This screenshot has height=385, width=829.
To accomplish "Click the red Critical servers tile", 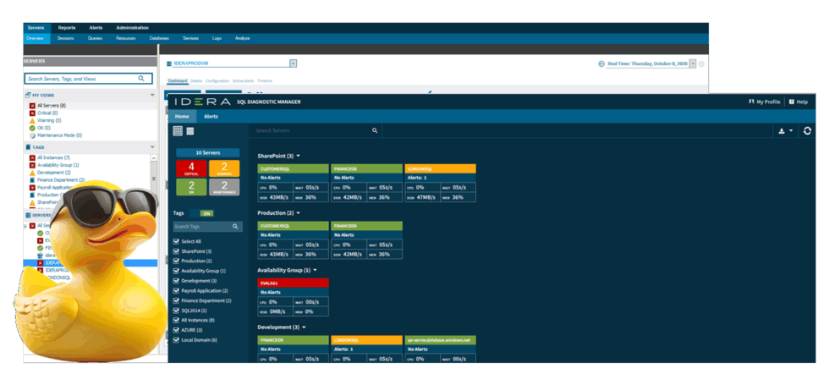I will tap(191, 169).
